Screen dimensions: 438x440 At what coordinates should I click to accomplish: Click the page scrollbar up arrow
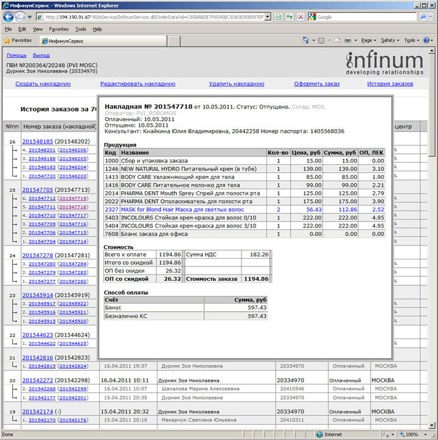tap(432, 51)
